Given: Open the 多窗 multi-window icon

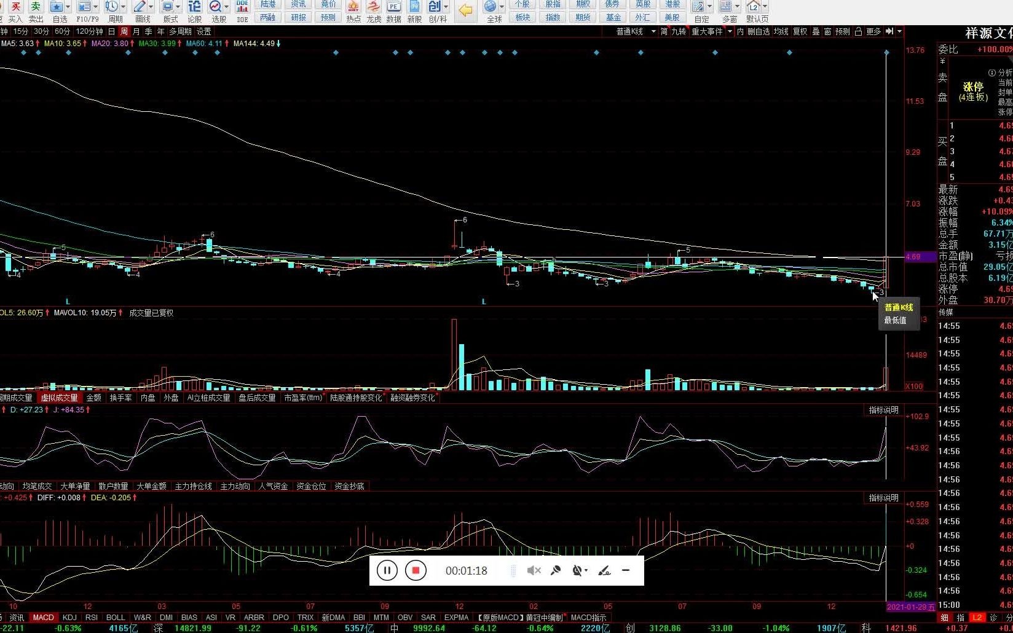Looking at the screenshot, I should click(x=726, y=7).
